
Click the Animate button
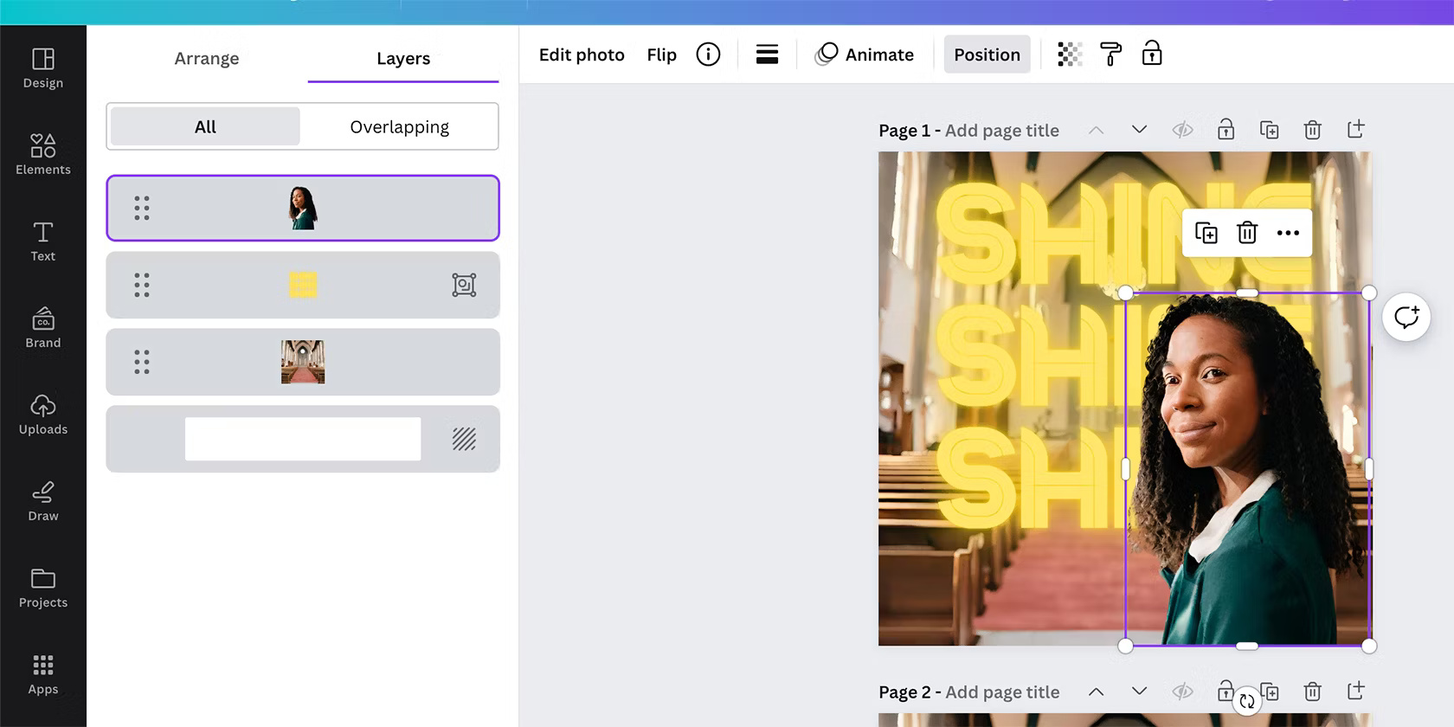865,55
